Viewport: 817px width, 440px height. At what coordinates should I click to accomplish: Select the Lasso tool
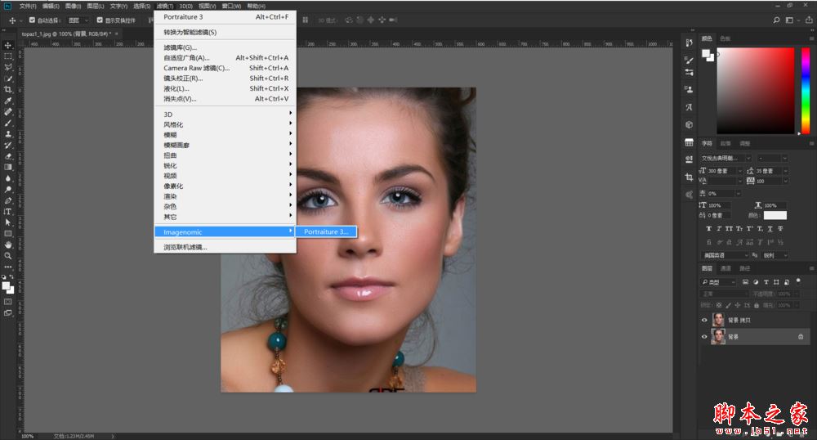click(8, 67)
